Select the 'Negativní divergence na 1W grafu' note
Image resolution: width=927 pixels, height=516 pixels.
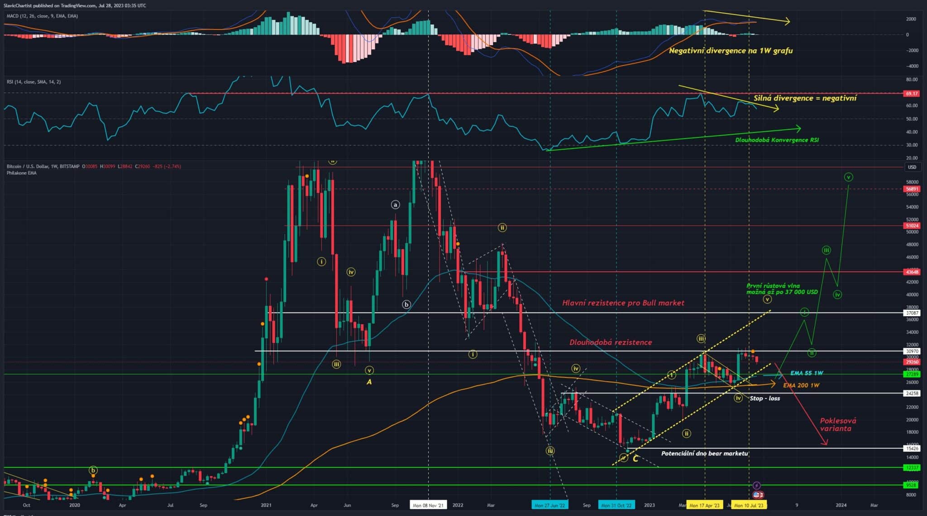(x=731, y=51)
